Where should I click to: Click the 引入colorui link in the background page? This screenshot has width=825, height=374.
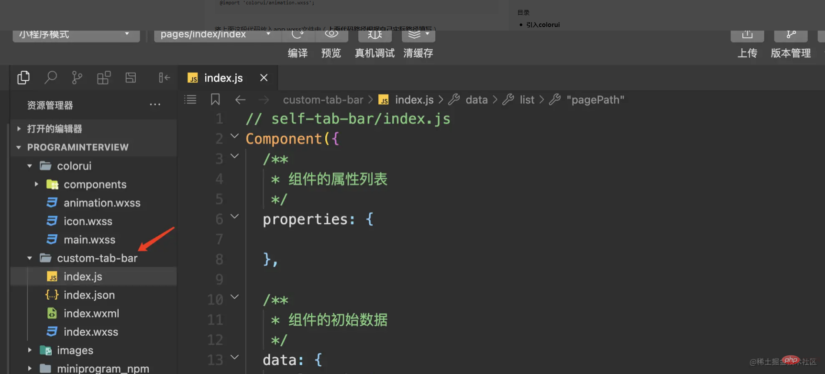(543, 25)
